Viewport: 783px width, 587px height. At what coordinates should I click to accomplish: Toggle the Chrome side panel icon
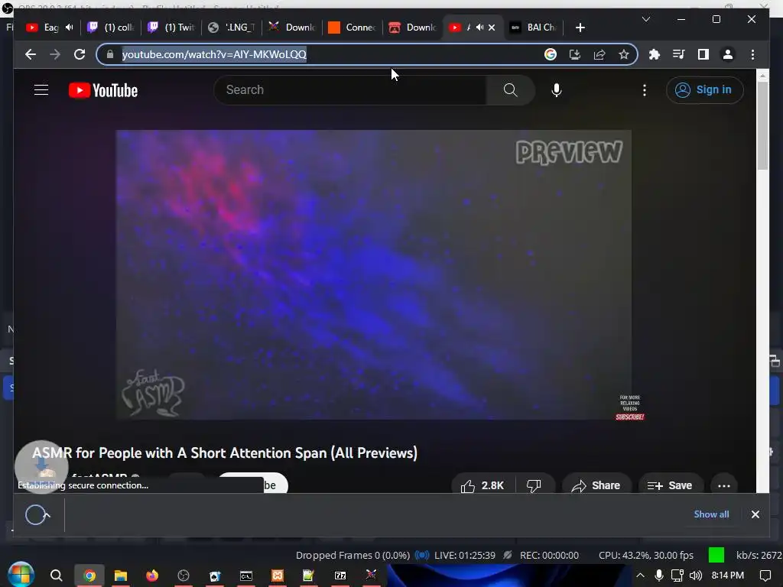[x=703, y=54]
